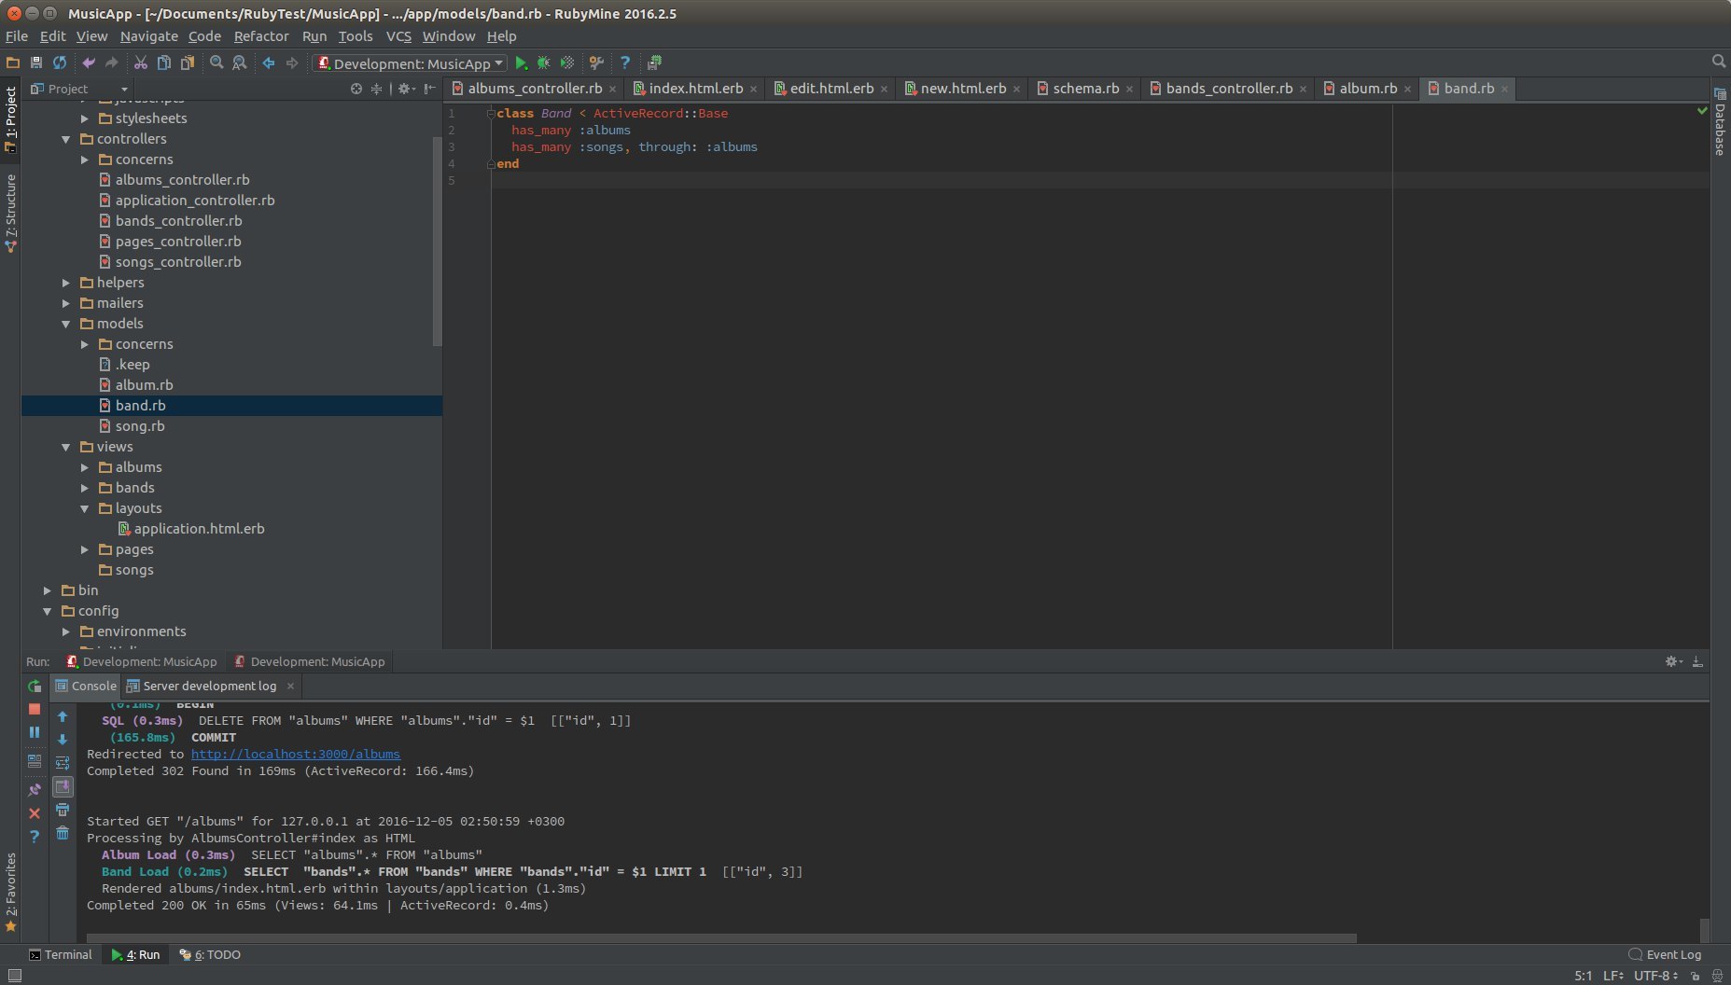1731x985 pixels.
Task: Toggle the Project side tool window
Action: [x=10, y=118]
